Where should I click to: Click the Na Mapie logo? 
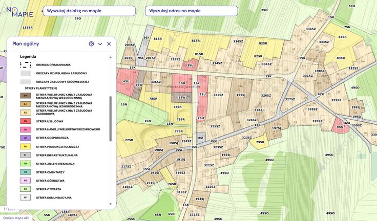(21, 12)
